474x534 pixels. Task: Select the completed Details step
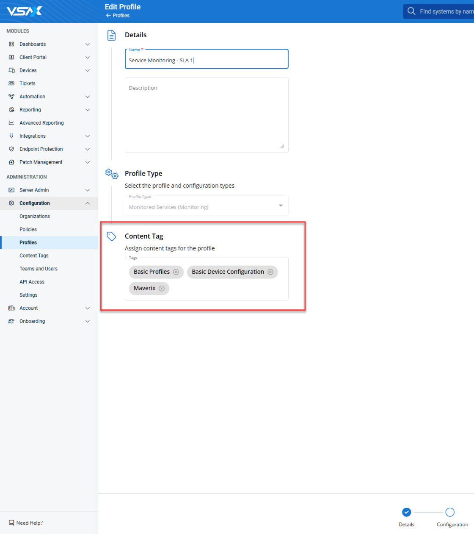click(406, 512)
